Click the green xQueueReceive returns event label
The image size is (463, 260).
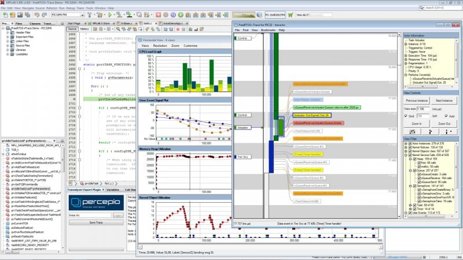(326, 107)
